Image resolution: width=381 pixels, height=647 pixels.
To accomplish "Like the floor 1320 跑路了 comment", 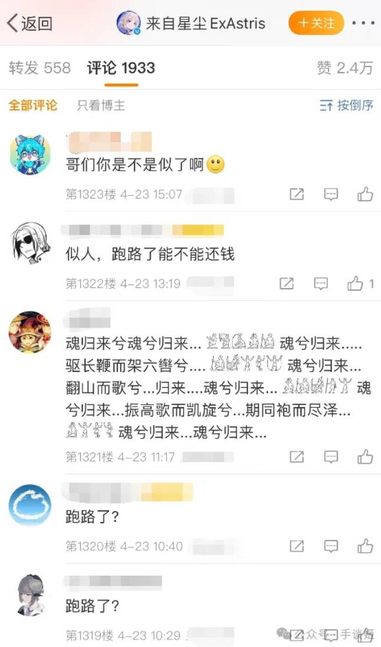I will (365, 546).
